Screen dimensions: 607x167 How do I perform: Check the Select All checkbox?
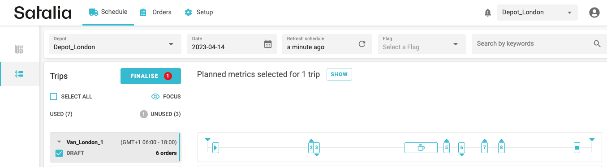coord(54,96)
